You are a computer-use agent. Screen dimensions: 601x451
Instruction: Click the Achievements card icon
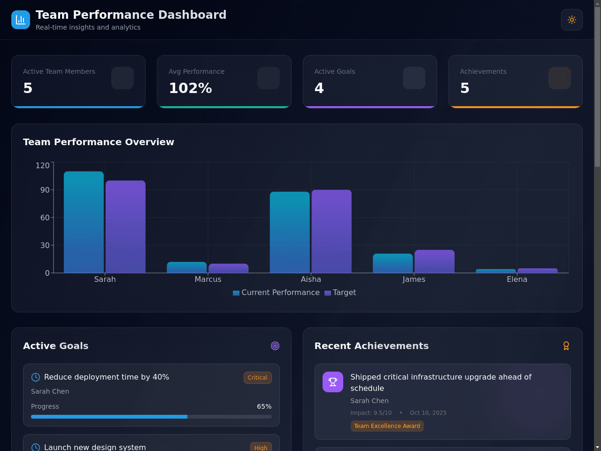(x=560, y=78)
